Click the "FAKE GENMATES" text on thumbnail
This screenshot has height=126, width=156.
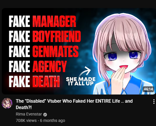pyautogui.click(x=44, y=51)
